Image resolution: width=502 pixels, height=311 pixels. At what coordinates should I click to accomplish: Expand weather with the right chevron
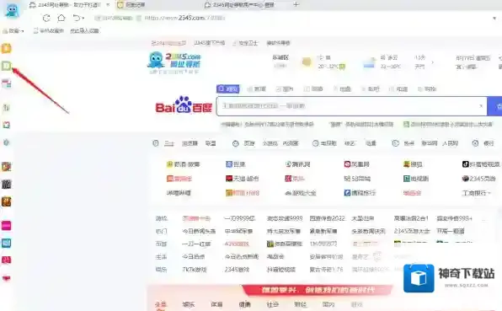(x=433, y=62)
